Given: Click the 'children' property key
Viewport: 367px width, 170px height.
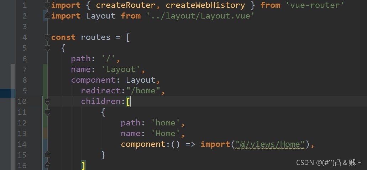Looking at the screenshot, I should pyautogui.click(x=101, y=101).
